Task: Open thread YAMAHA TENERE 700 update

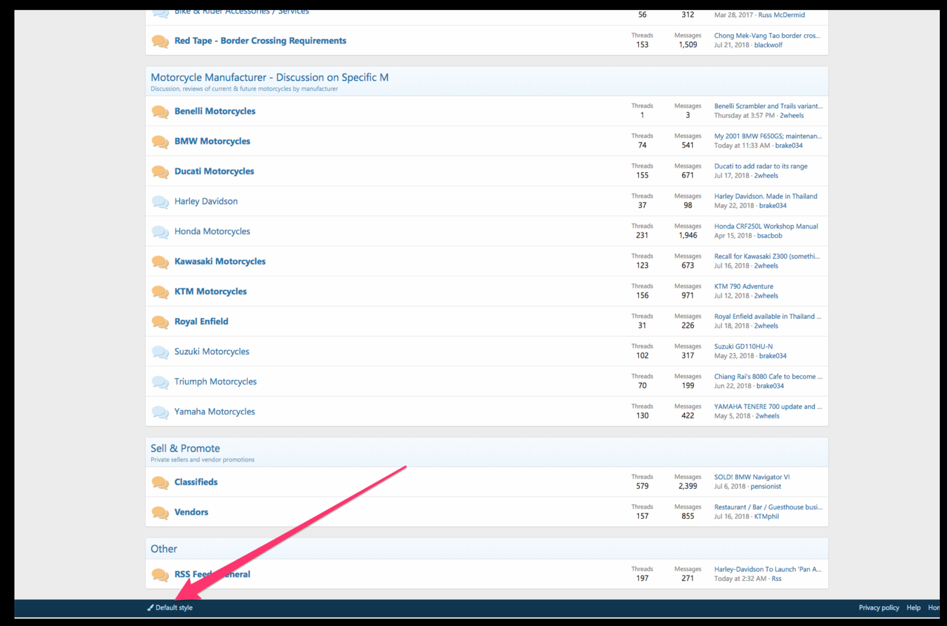Action: tap(768, 406)
